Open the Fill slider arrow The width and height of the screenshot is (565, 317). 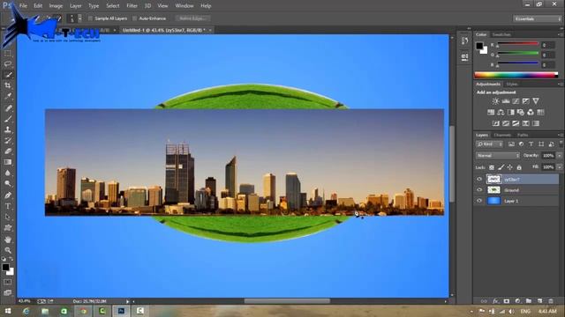point(559,167)
